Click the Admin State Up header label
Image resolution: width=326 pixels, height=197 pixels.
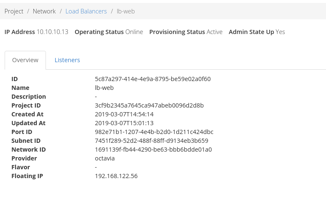[x=251, y=32]
